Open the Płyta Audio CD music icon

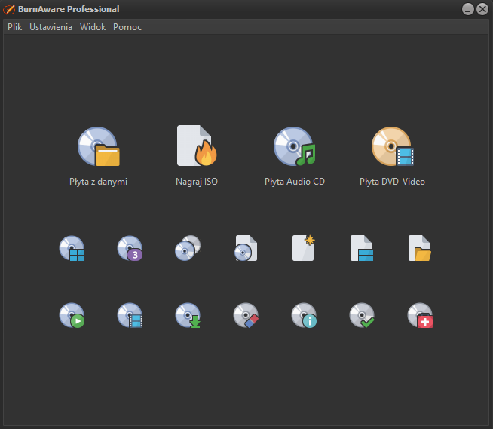(x=295, y=146)
